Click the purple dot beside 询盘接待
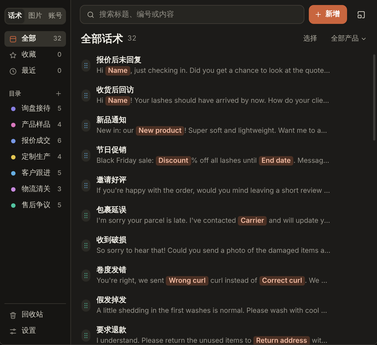Viewport: 377px width, 345px height. point(13,109)
